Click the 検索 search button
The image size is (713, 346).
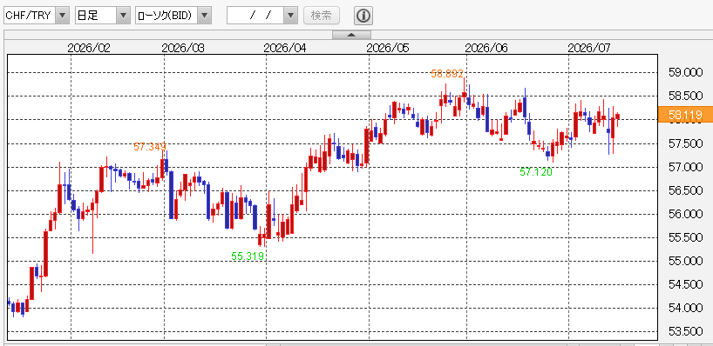[x=322, y=16]
